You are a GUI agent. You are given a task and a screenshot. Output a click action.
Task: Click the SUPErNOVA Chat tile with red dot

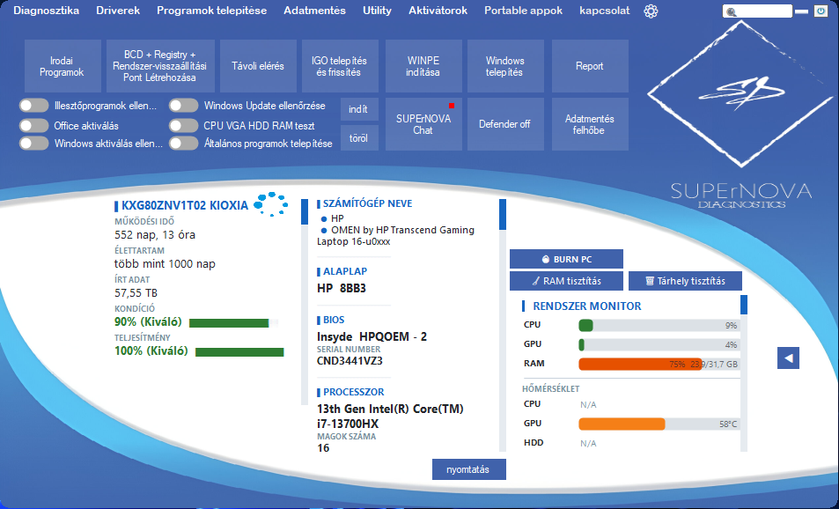(x=423, y=124)
